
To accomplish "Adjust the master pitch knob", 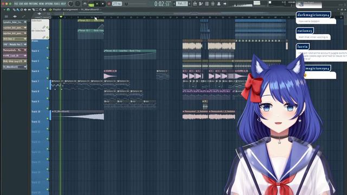I will tap(78, 4).
